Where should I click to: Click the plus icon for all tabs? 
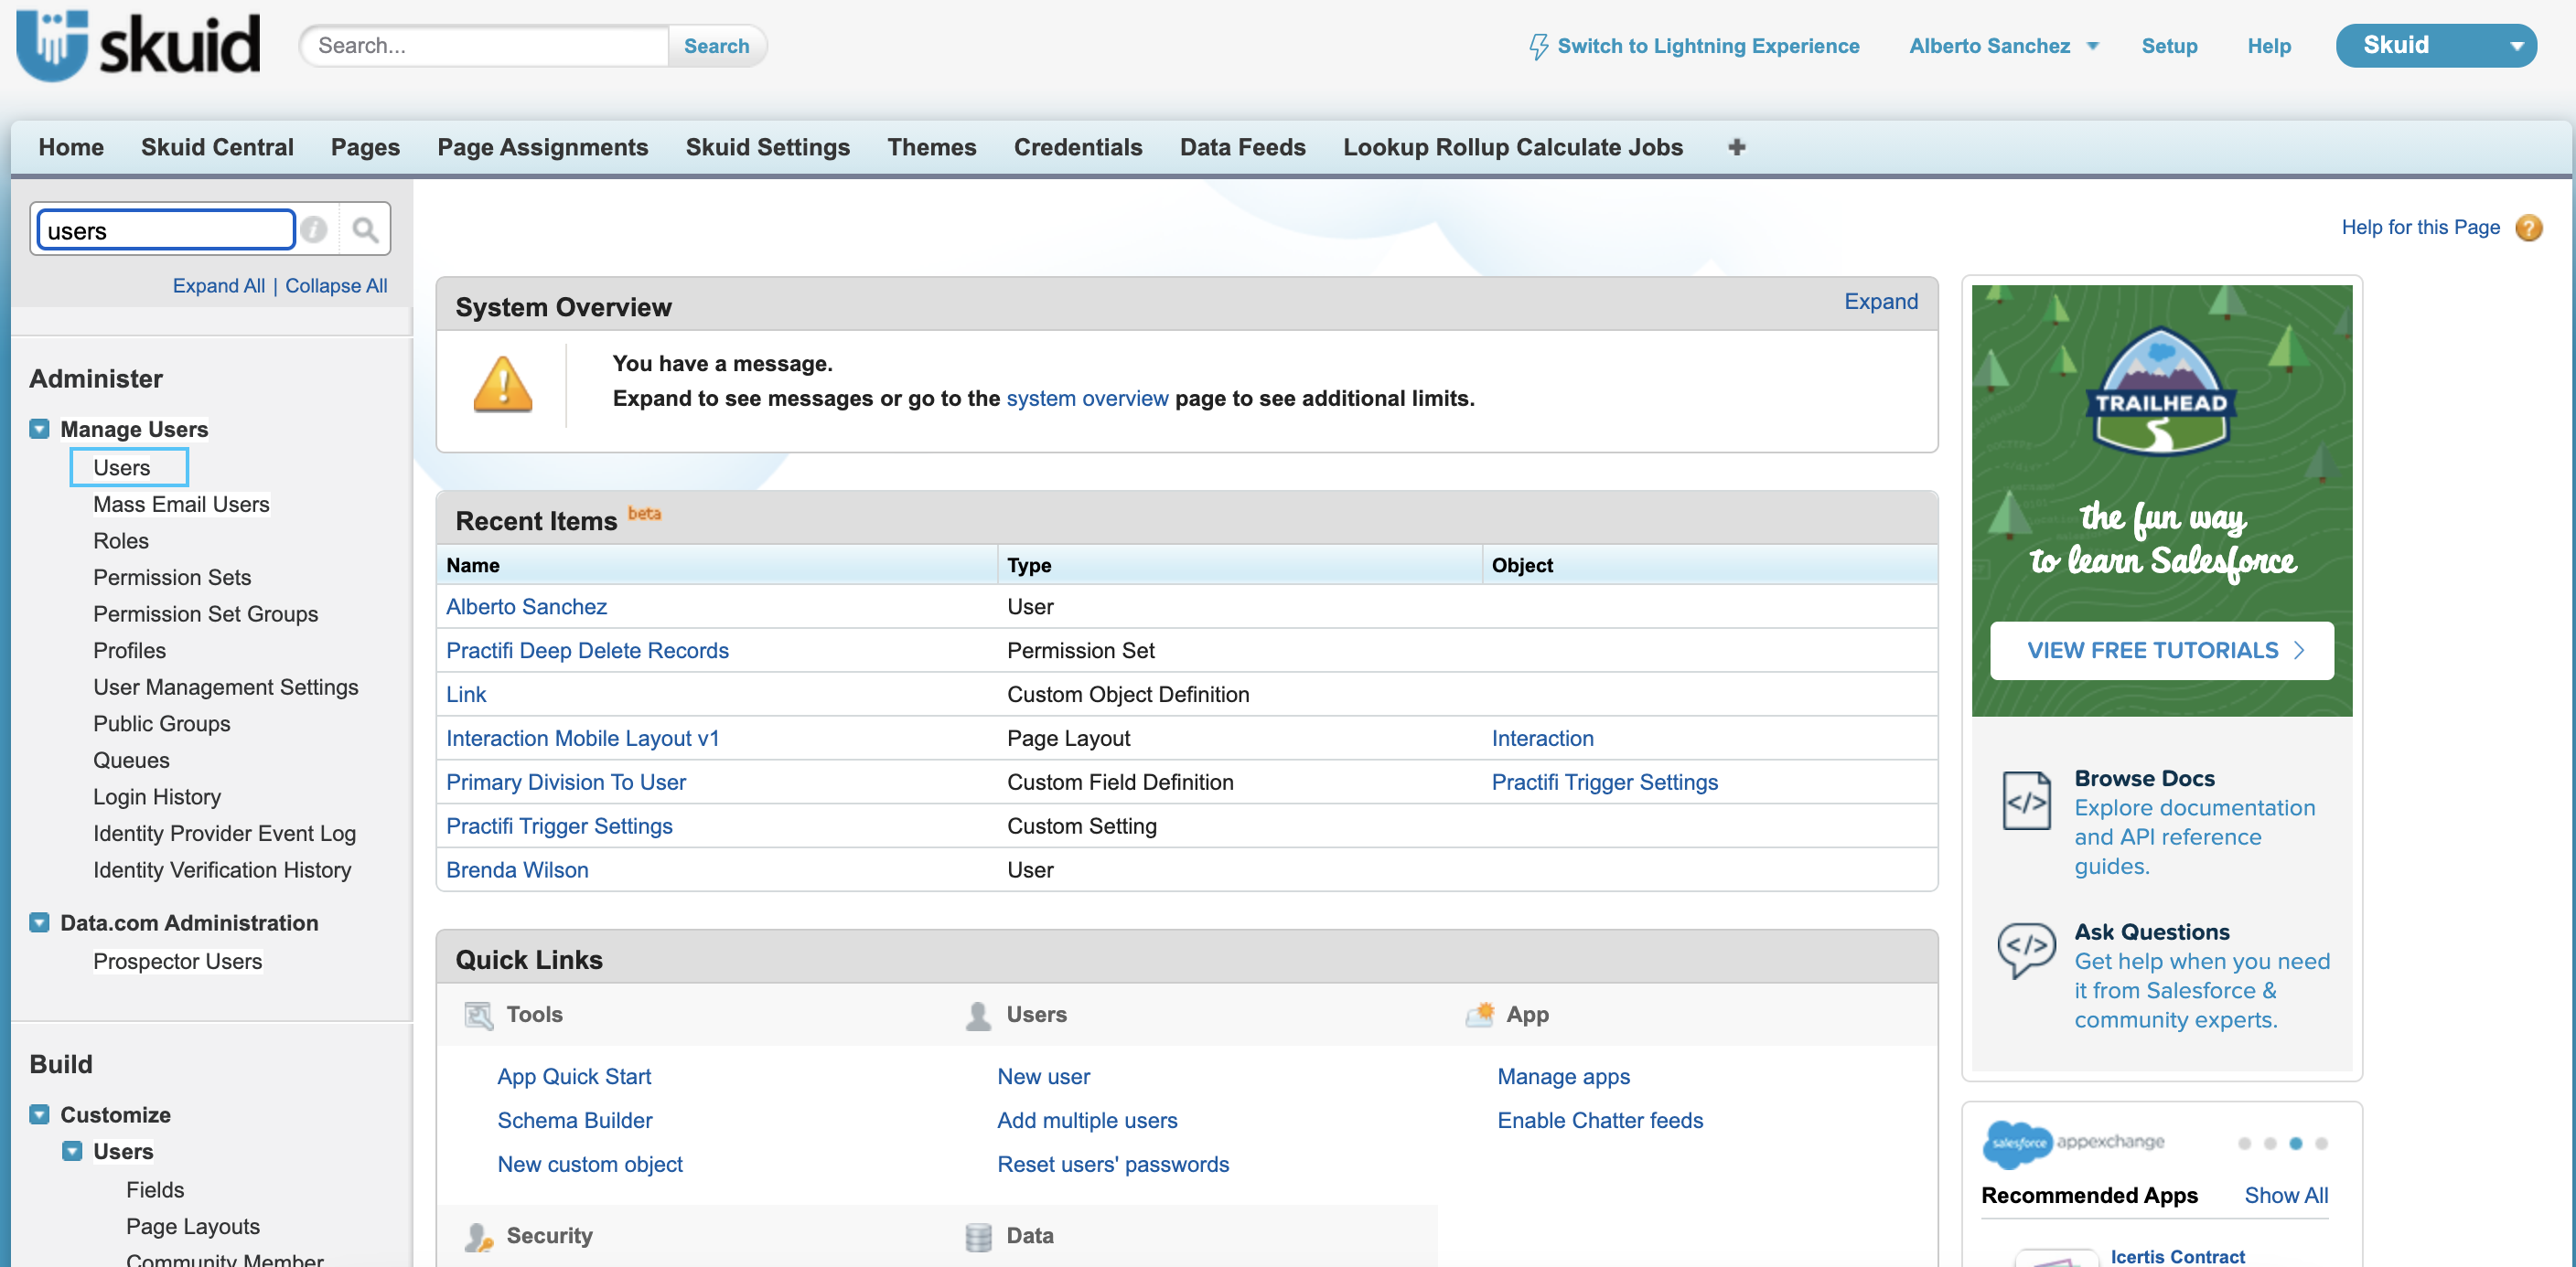click(1736, 147)
